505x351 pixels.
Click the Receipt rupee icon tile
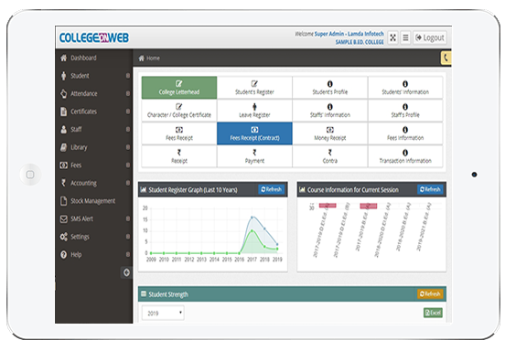[x=179, y=156]
